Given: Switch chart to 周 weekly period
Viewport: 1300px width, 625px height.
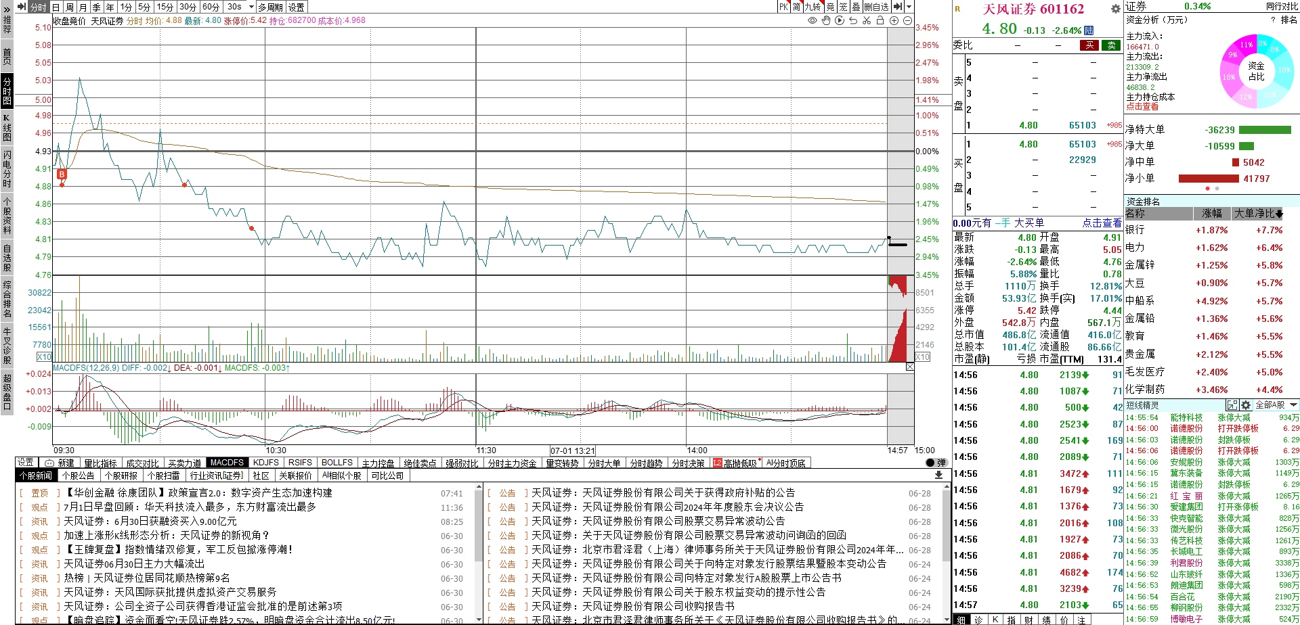Looking at the screenshot, I should [x=70, y=7].
